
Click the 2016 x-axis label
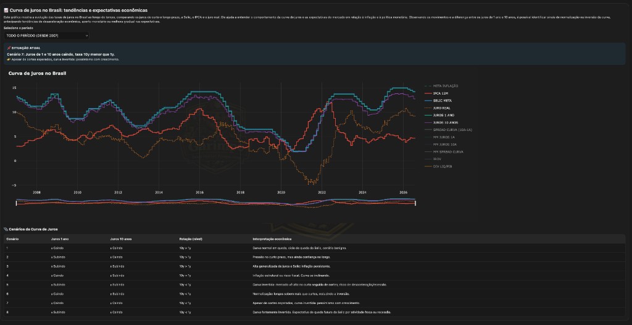[x=199, y=192]
